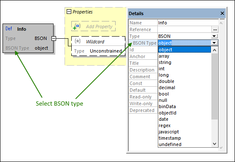Click the list scrollbar up arrow
The height and width of the screenshot is (162, 235).
point(214,50)
